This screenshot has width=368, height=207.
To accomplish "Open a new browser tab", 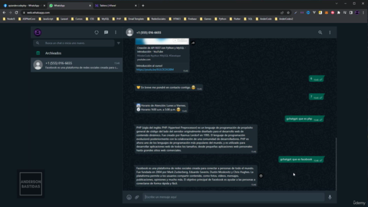I will [143, 5].
